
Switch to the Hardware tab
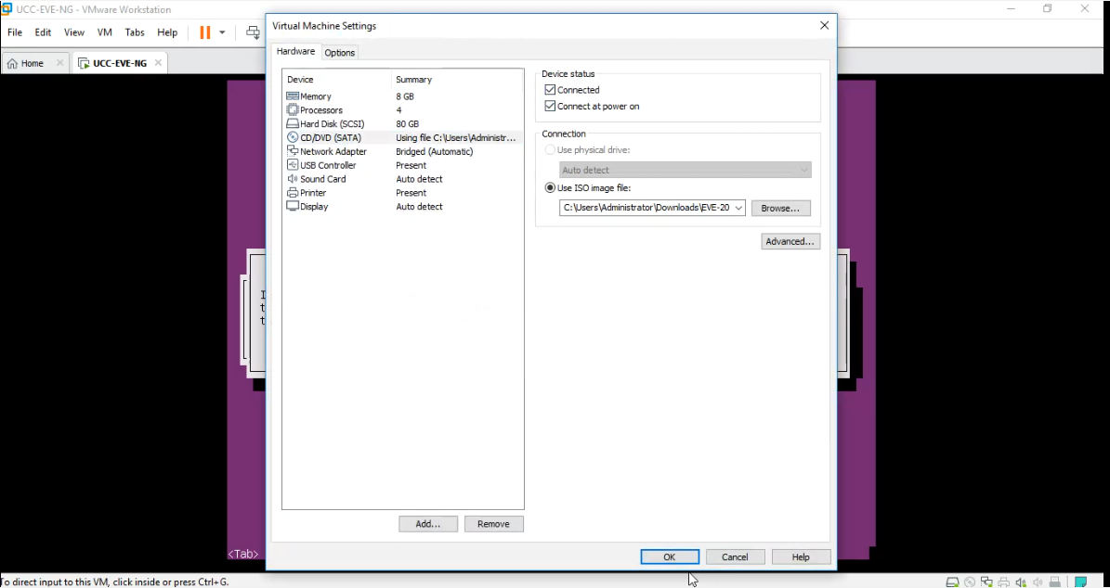click(296, 52)
